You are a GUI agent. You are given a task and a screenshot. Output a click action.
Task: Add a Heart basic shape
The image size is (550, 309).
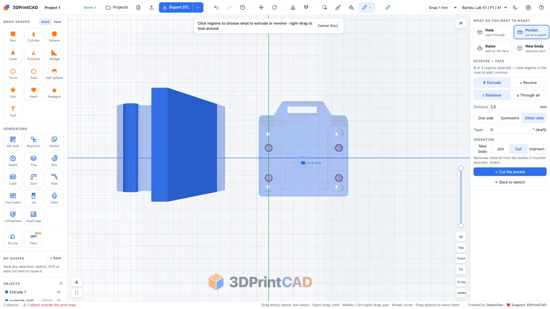coord(34,92)
